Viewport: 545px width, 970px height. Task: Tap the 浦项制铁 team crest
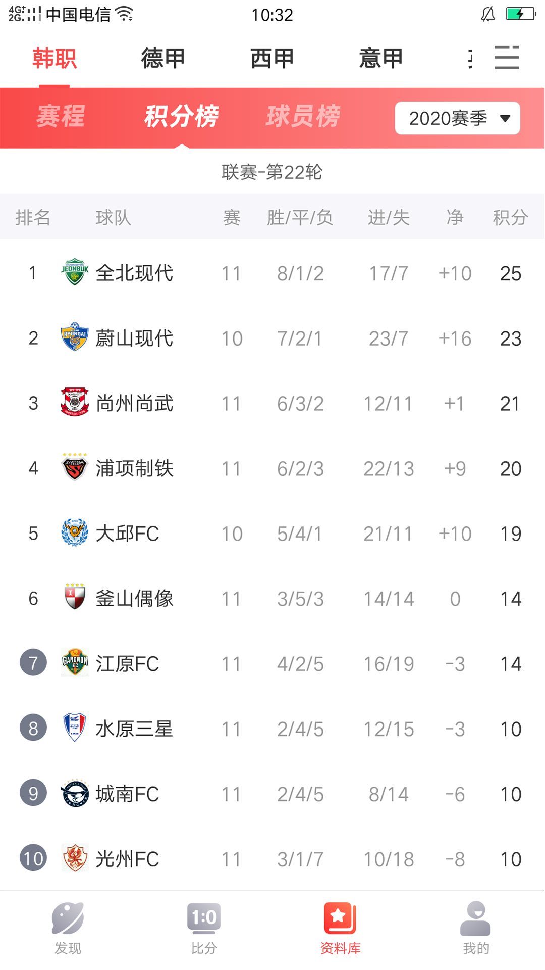click(75, 468)
